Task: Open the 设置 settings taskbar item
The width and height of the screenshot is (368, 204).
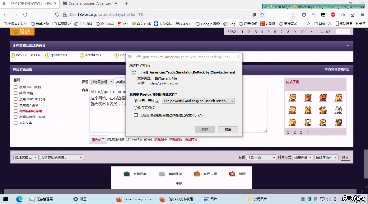Action: pyautogui.click(x=80, y=199)
